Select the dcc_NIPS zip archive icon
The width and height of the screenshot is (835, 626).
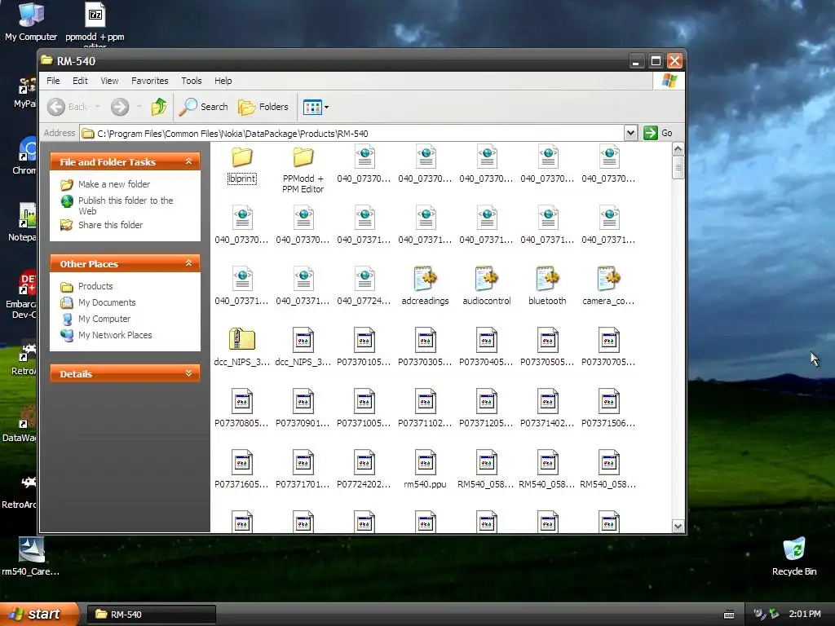[241, 340]
